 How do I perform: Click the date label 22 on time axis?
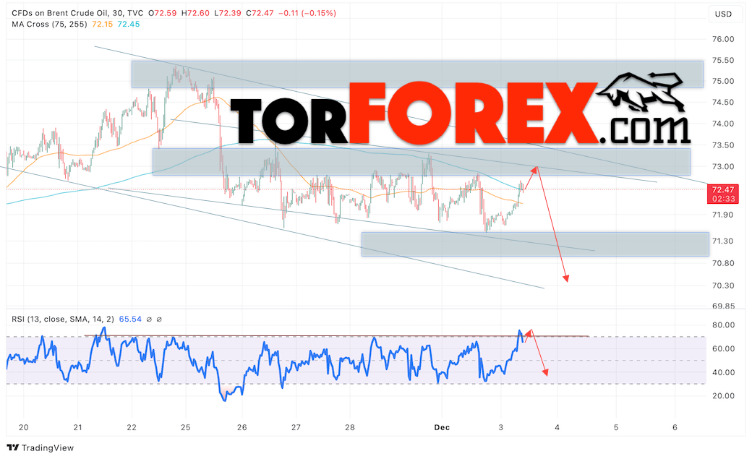click(x=132, y=427)
